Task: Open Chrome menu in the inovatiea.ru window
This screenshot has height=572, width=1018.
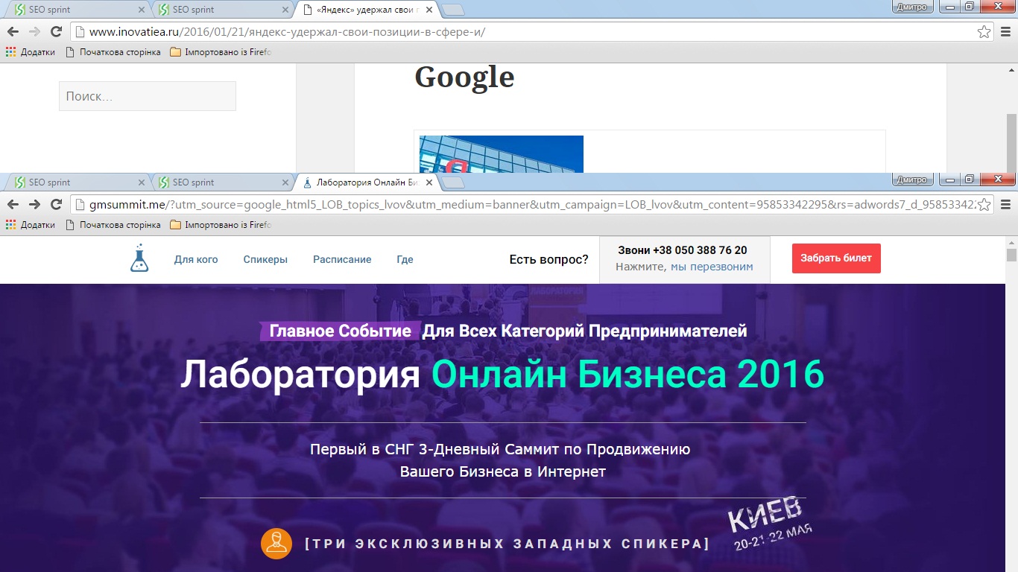Action: coord(1005,31)
